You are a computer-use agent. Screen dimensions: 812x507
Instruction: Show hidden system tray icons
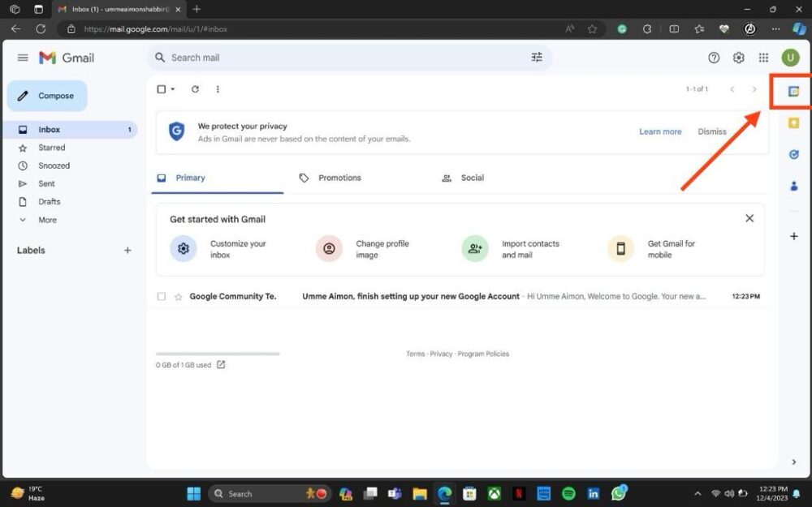coord(698,493)
